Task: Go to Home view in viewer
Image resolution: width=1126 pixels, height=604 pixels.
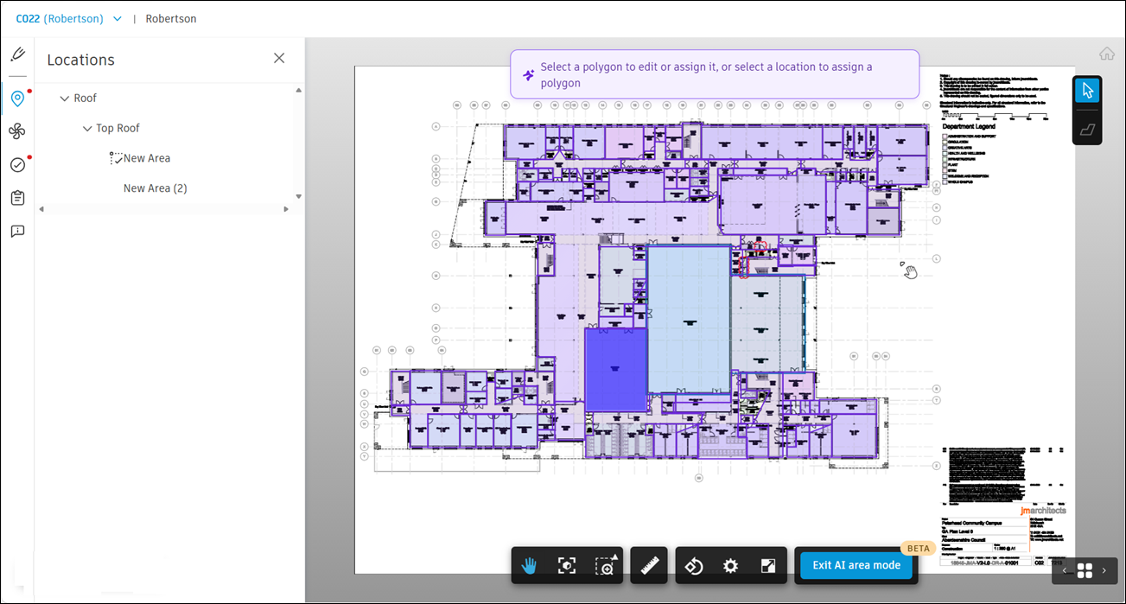Action: tap(1107, 54)
